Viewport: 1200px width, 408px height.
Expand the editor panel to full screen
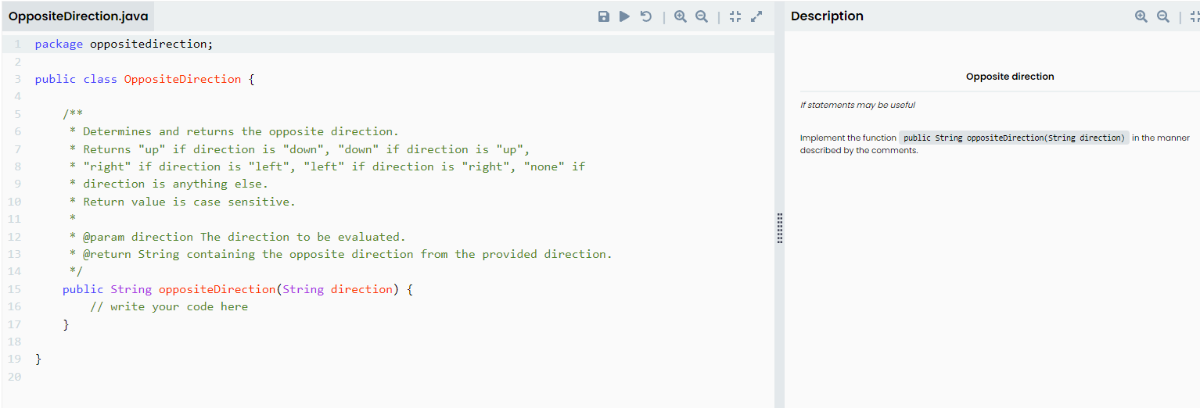(756, 16)
